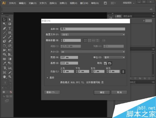Open the 大小 size dropdown showing A4
Viewport: 156px width, 118px height.
pos(93,52)
